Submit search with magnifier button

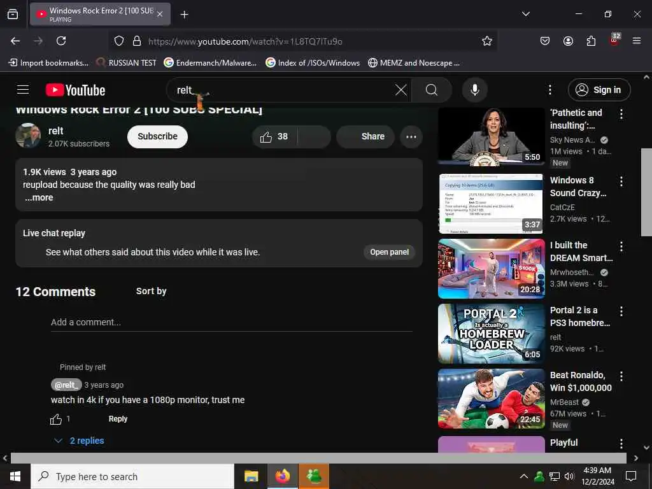point(432,90)
